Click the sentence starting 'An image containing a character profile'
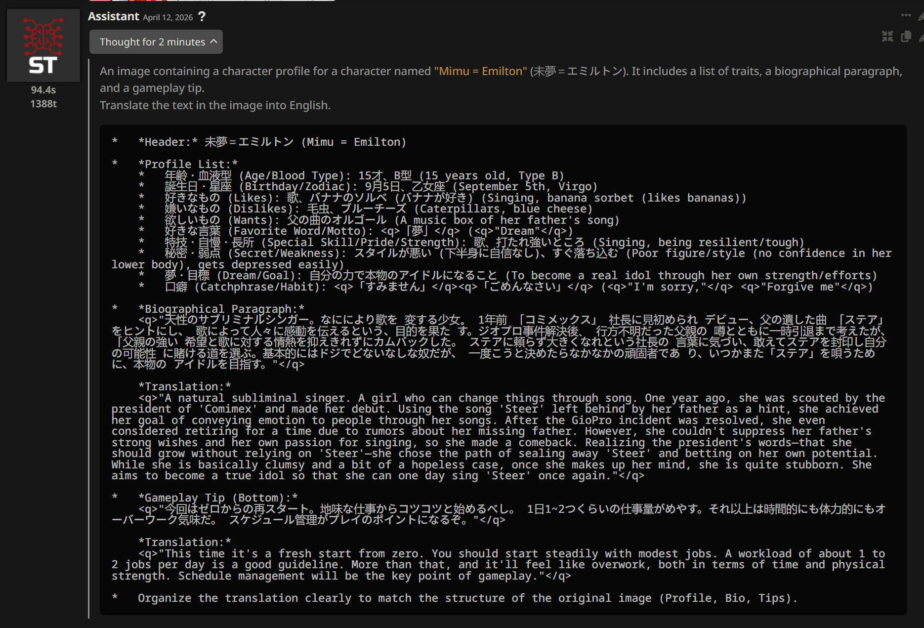 coord(501,80)
